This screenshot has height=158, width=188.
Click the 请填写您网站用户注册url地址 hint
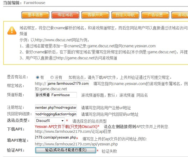(x=106, y=108)
